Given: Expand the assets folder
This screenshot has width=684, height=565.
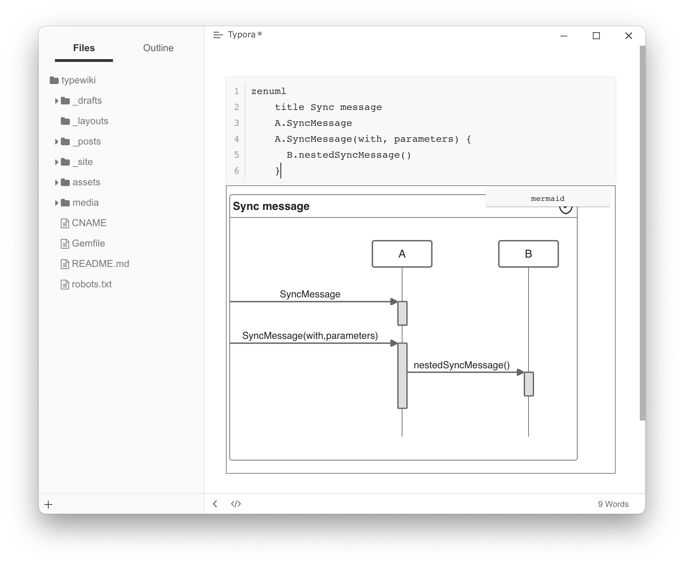Looking at the screenshot, I should click(x=57, y=183).
